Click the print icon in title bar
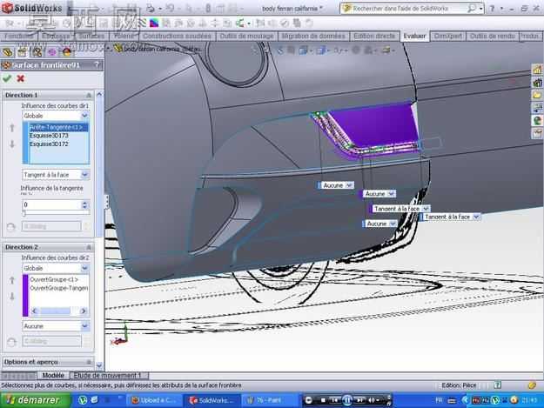This screenshot has height=408, width=544. click(x=151, y=9)
